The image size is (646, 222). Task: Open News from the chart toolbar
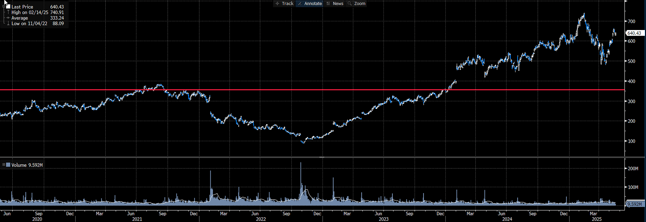pyautogui.click(x=338, y=3)
